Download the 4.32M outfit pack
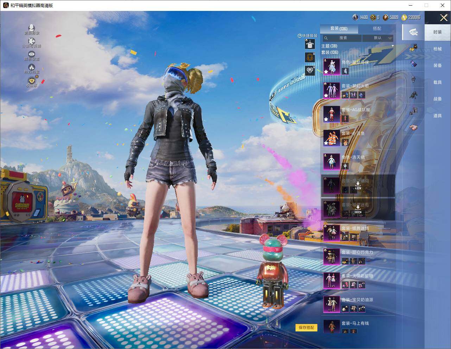Image resolution: width=451 pixels, height=349 pixels. [x=358, y=185]
